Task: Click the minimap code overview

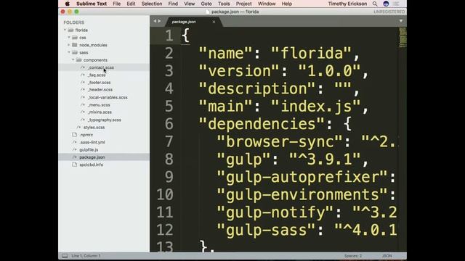Action: pos(403,37)
